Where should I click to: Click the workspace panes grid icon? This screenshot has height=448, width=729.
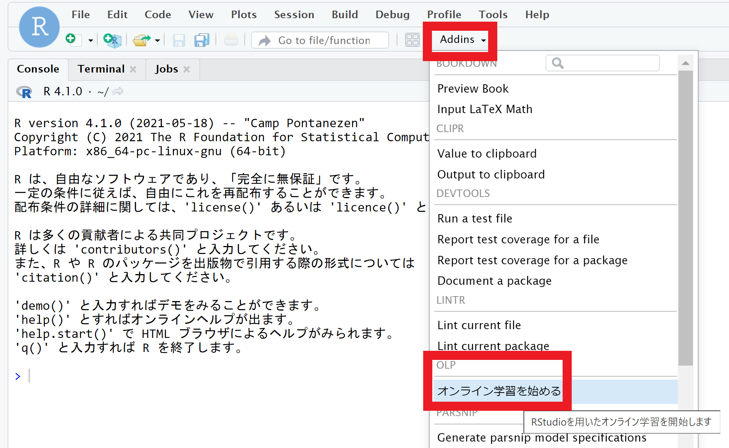click(x=412, y=40)
